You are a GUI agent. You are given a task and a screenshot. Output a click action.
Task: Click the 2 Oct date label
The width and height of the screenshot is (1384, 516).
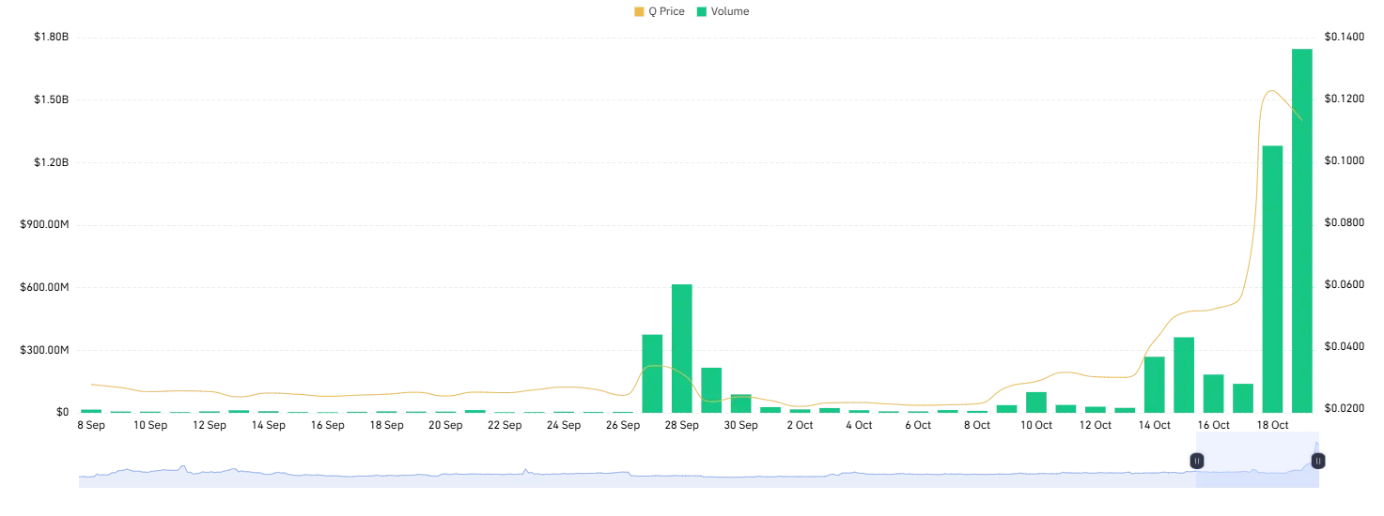coord(800,425)
